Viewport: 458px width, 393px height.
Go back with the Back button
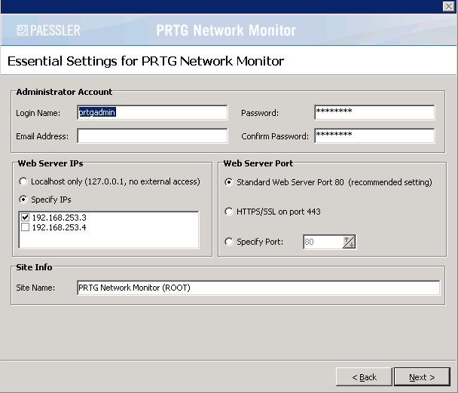(364, 377)
